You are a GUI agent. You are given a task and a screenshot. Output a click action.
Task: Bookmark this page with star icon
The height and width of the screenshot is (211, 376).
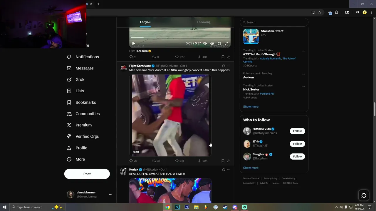[x=320, y=12]
